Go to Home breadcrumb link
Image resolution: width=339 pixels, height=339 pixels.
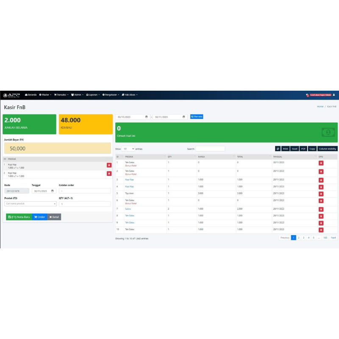(320, 107)
